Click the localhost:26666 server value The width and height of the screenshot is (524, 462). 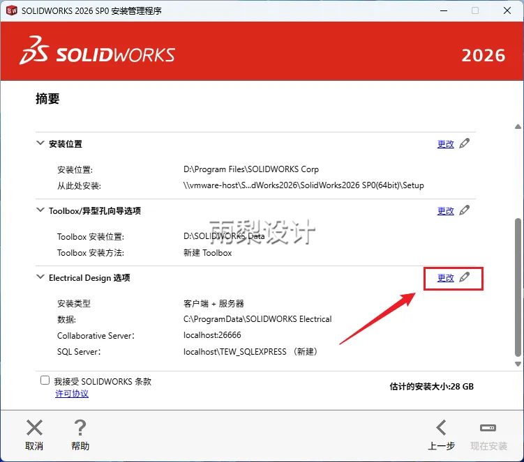(x=212, y=334)
